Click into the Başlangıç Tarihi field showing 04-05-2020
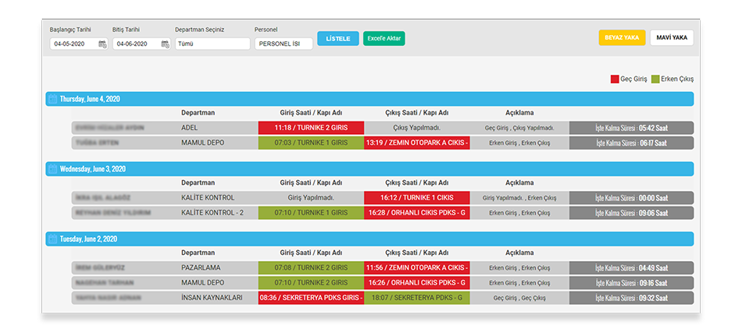The width and height of the screenshot is (742, 332). [73, 44]
